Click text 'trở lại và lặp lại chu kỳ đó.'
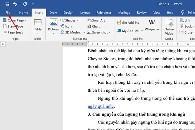Image resolution: width=195 pixels, height=130 pixels. 112,75
